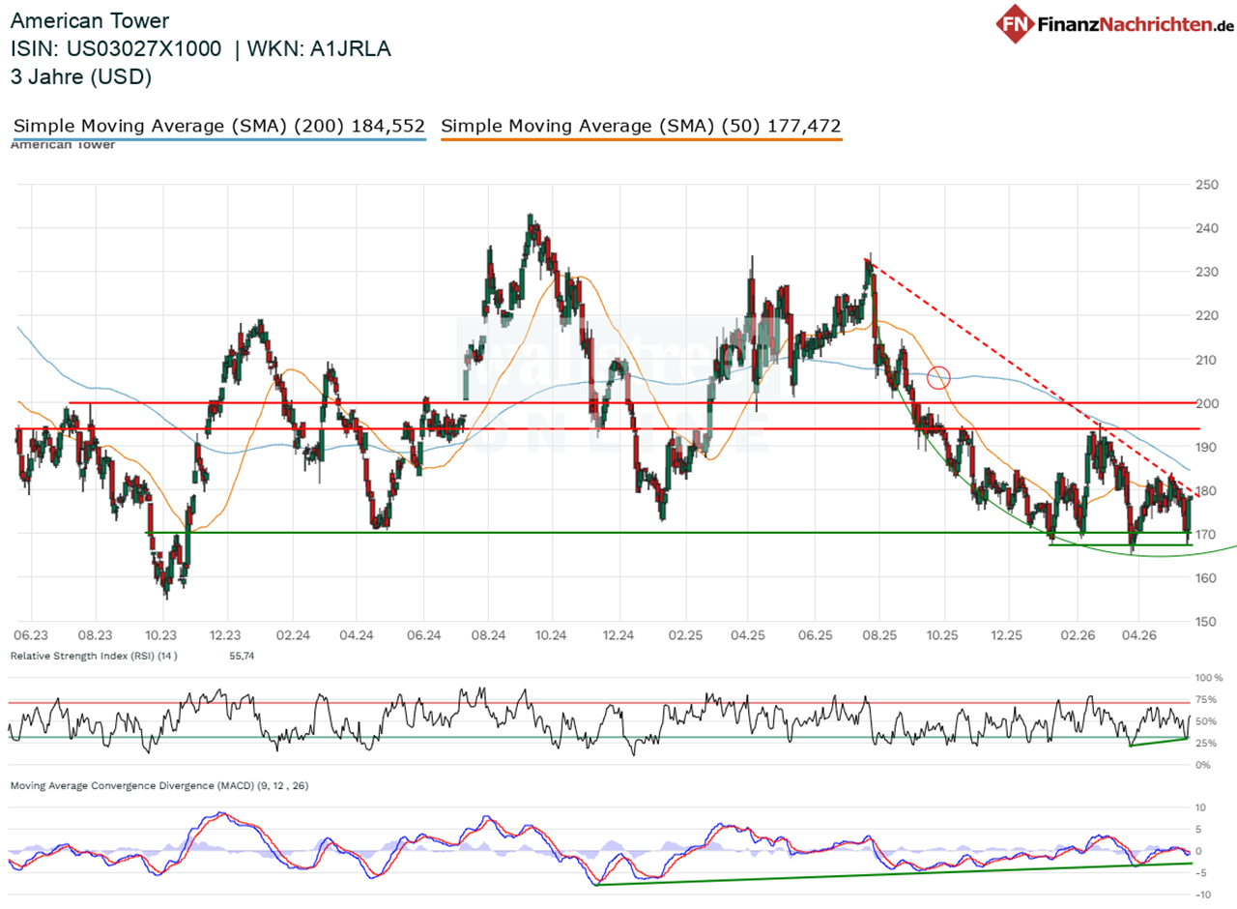Screen dimensions: 1237x909
Task: Click the 12.23 date axis label
Action: 225,634
